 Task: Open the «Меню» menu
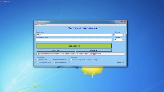37,25
